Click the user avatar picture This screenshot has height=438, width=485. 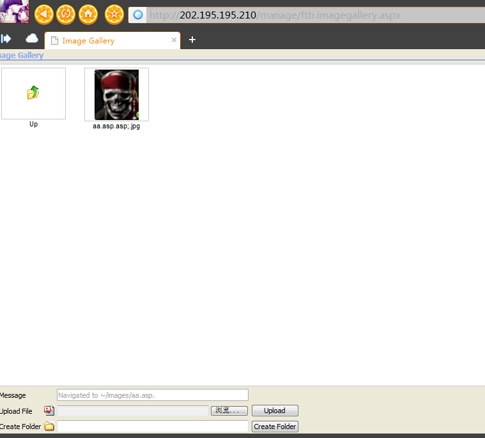(x=14, y=11)
